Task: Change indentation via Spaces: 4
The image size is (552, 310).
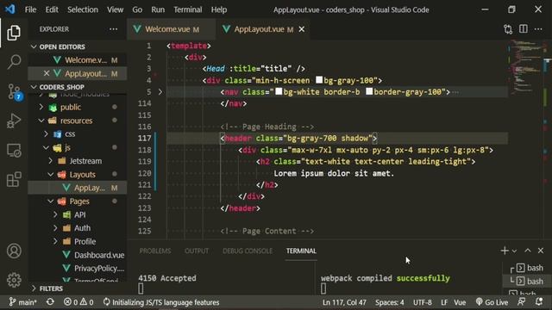Action: pos(389,302)
